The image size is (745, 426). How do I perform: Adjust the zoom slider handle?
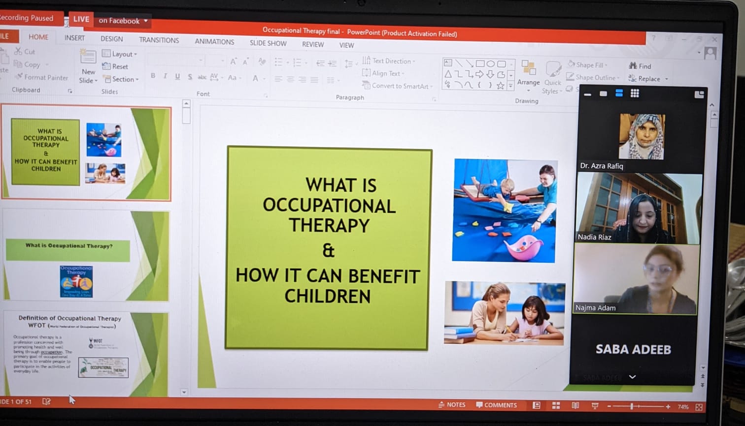tap(631, 406)
